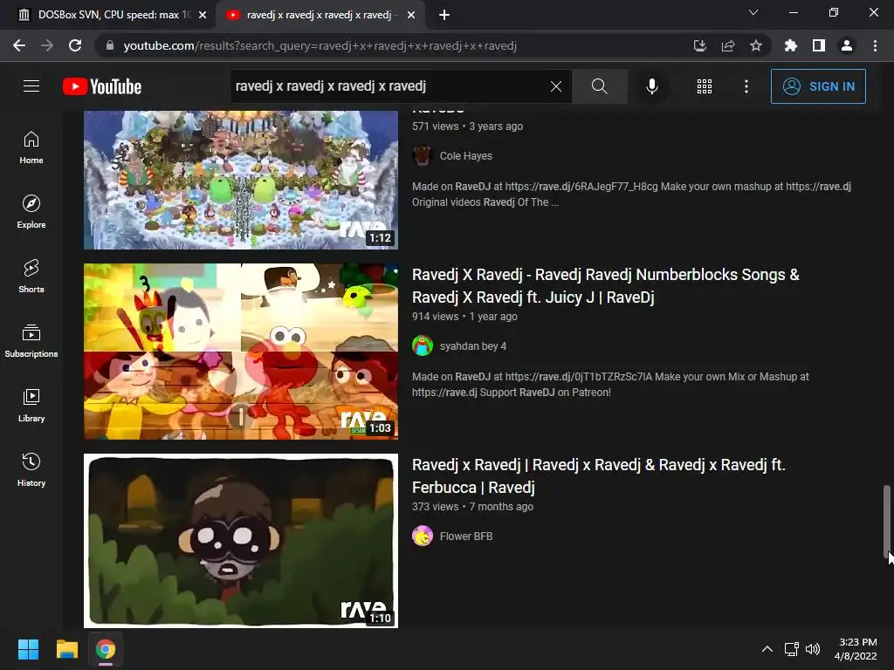The width and height of the screenshot is (894, 670).
Task: Open Subscriptions in the sidebar
Action: coord(31,341)
